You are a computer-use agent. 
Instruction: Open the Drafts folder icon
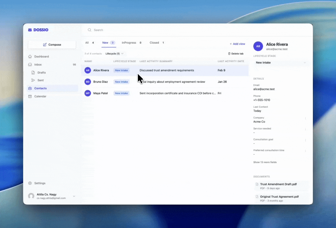point(33,73)
